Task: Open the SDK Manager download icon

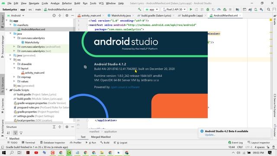Action: 261,10
